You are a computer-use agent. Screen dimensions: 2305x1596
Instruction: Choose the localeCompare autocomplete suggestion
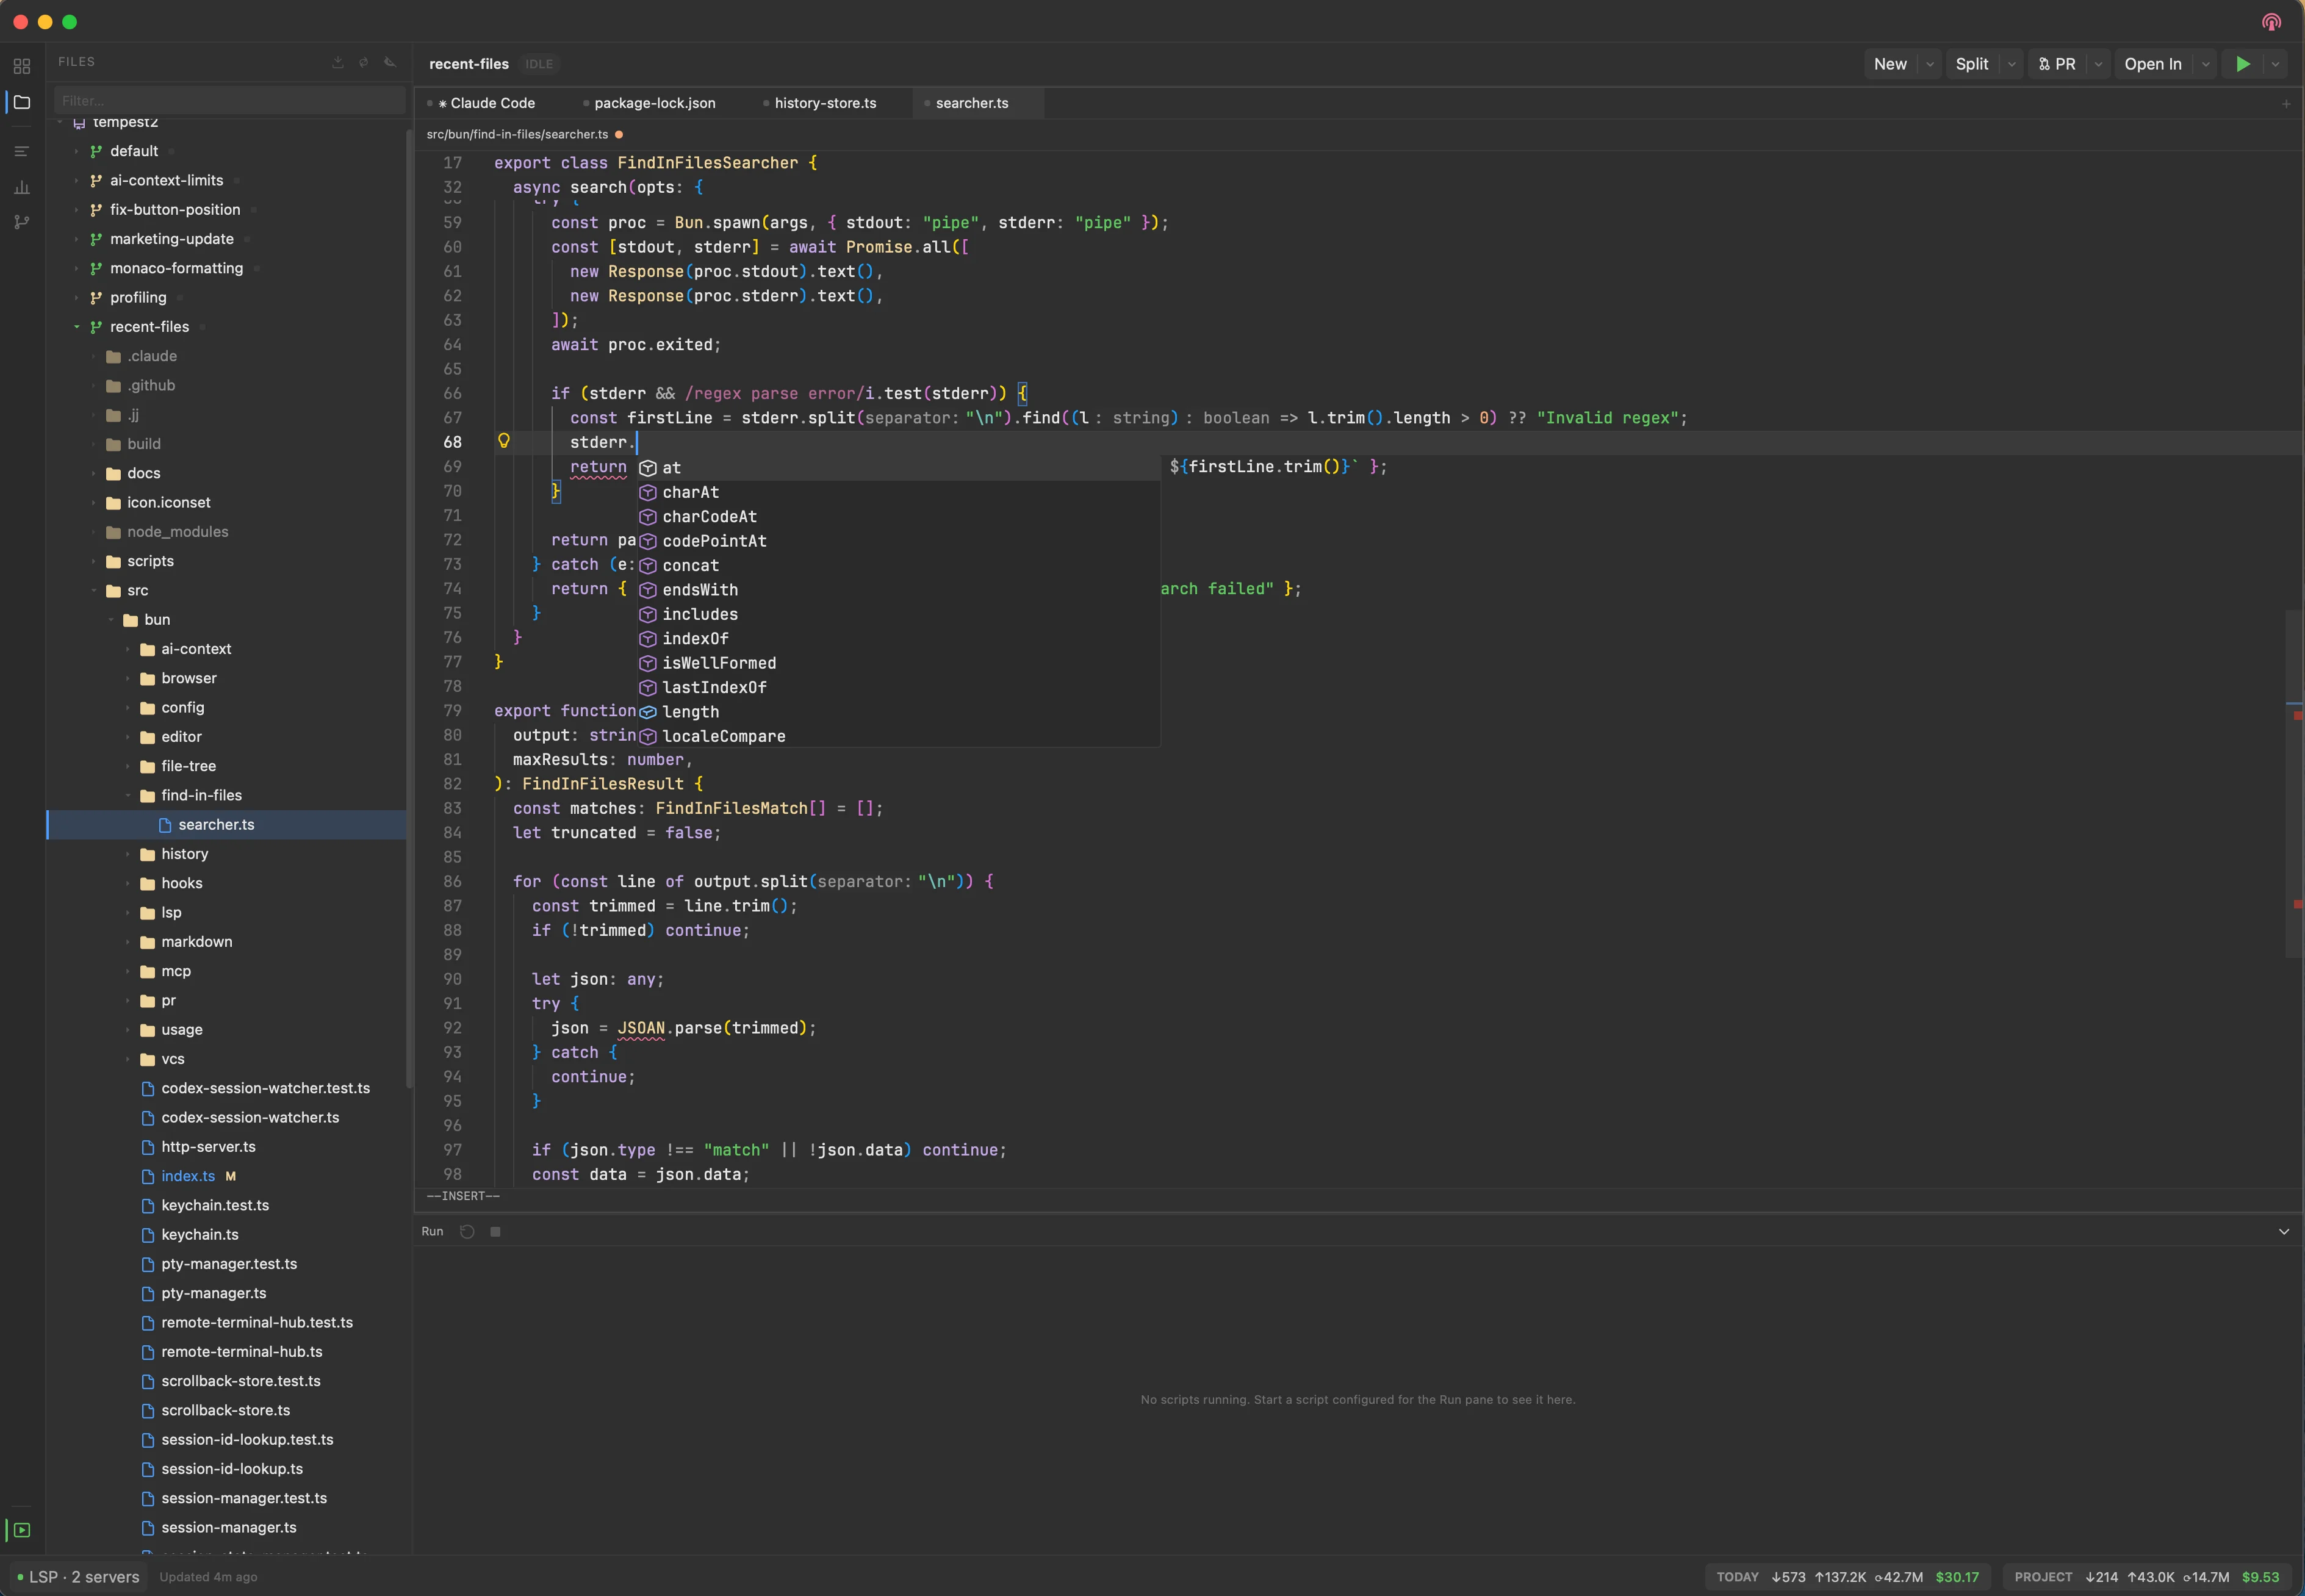click(x=898, y=736)
